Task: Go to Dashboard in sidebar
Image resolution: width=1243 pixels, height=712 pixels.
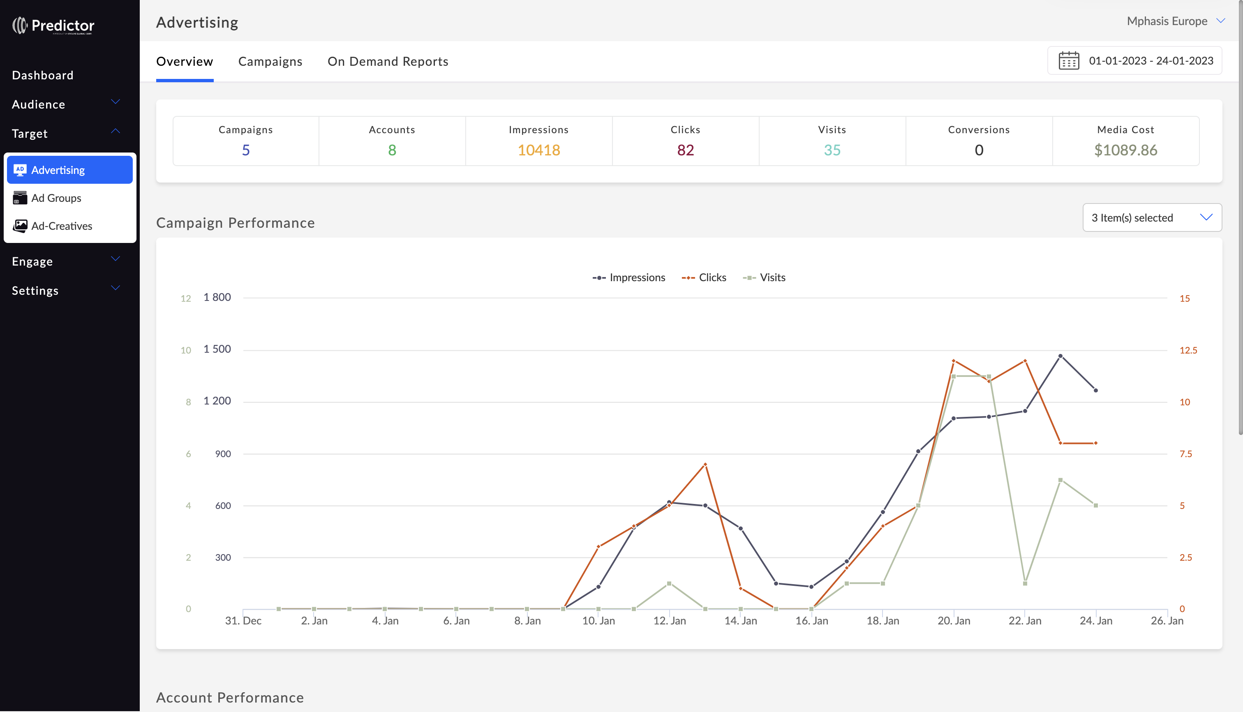Action: pyautogui.click(x=42, y=75)
